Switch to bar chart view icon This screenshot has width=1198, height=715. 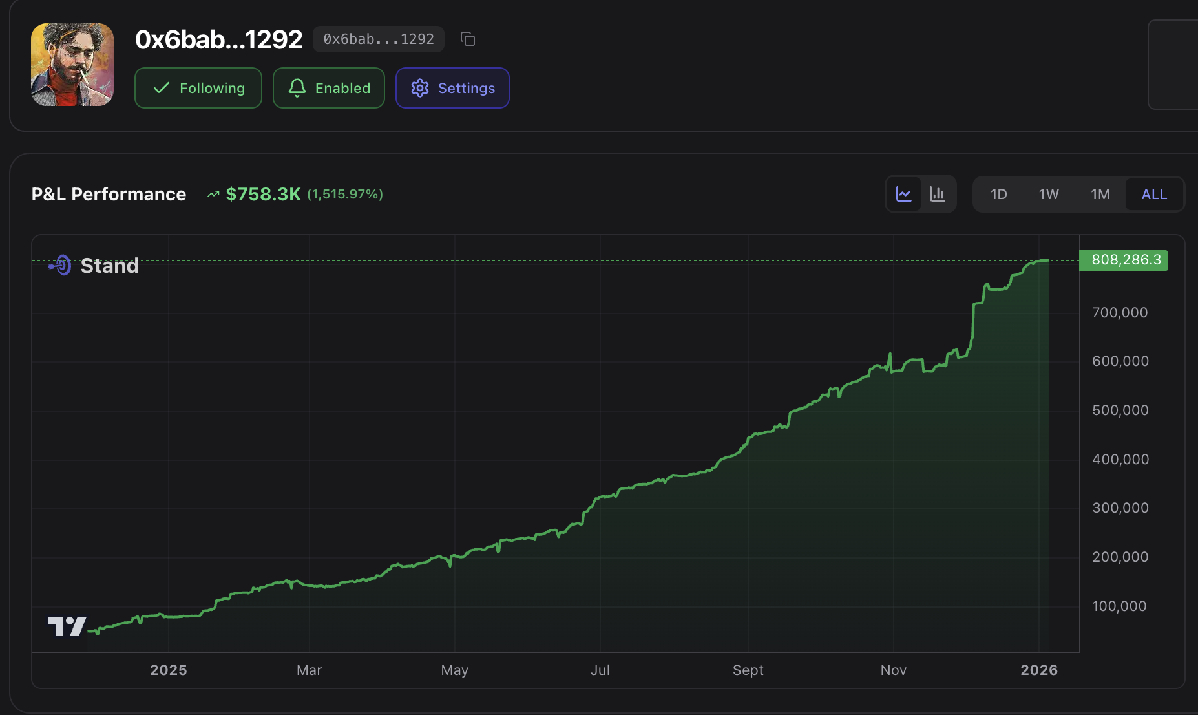pos(937,194)
